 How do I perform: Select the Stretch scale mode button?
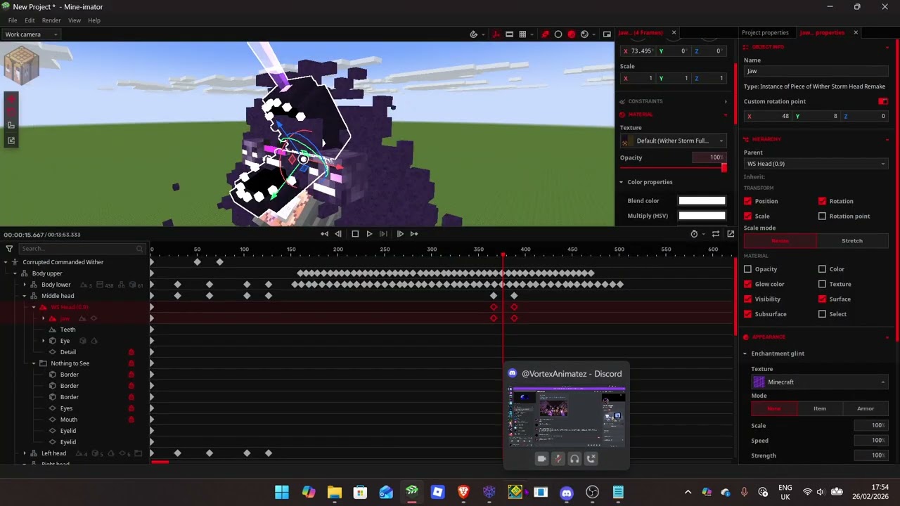point(852,240)
